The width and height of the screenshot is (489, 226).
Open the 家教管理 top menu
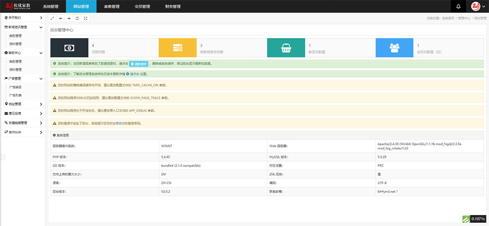click(112, 7)
